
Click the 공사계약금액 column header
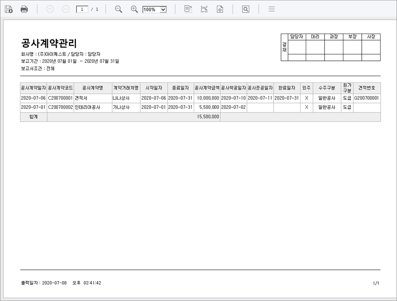207,88
